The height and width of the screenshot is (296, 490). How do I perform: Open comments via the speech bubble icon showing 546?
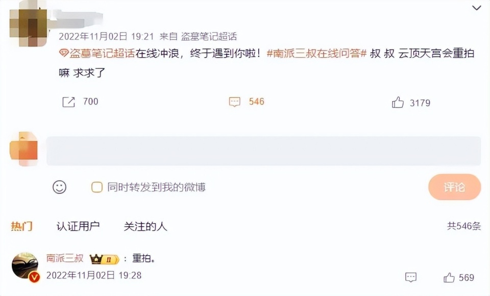click(234, 102)
